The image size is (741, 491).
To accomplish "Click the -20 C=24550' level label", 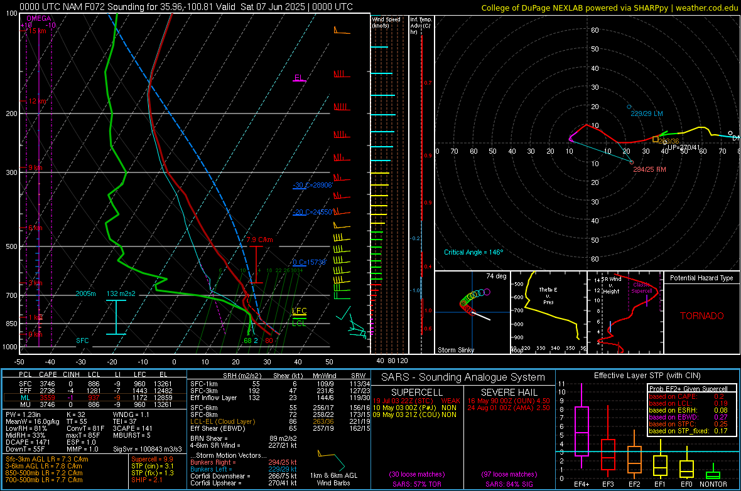I will 312,212.
